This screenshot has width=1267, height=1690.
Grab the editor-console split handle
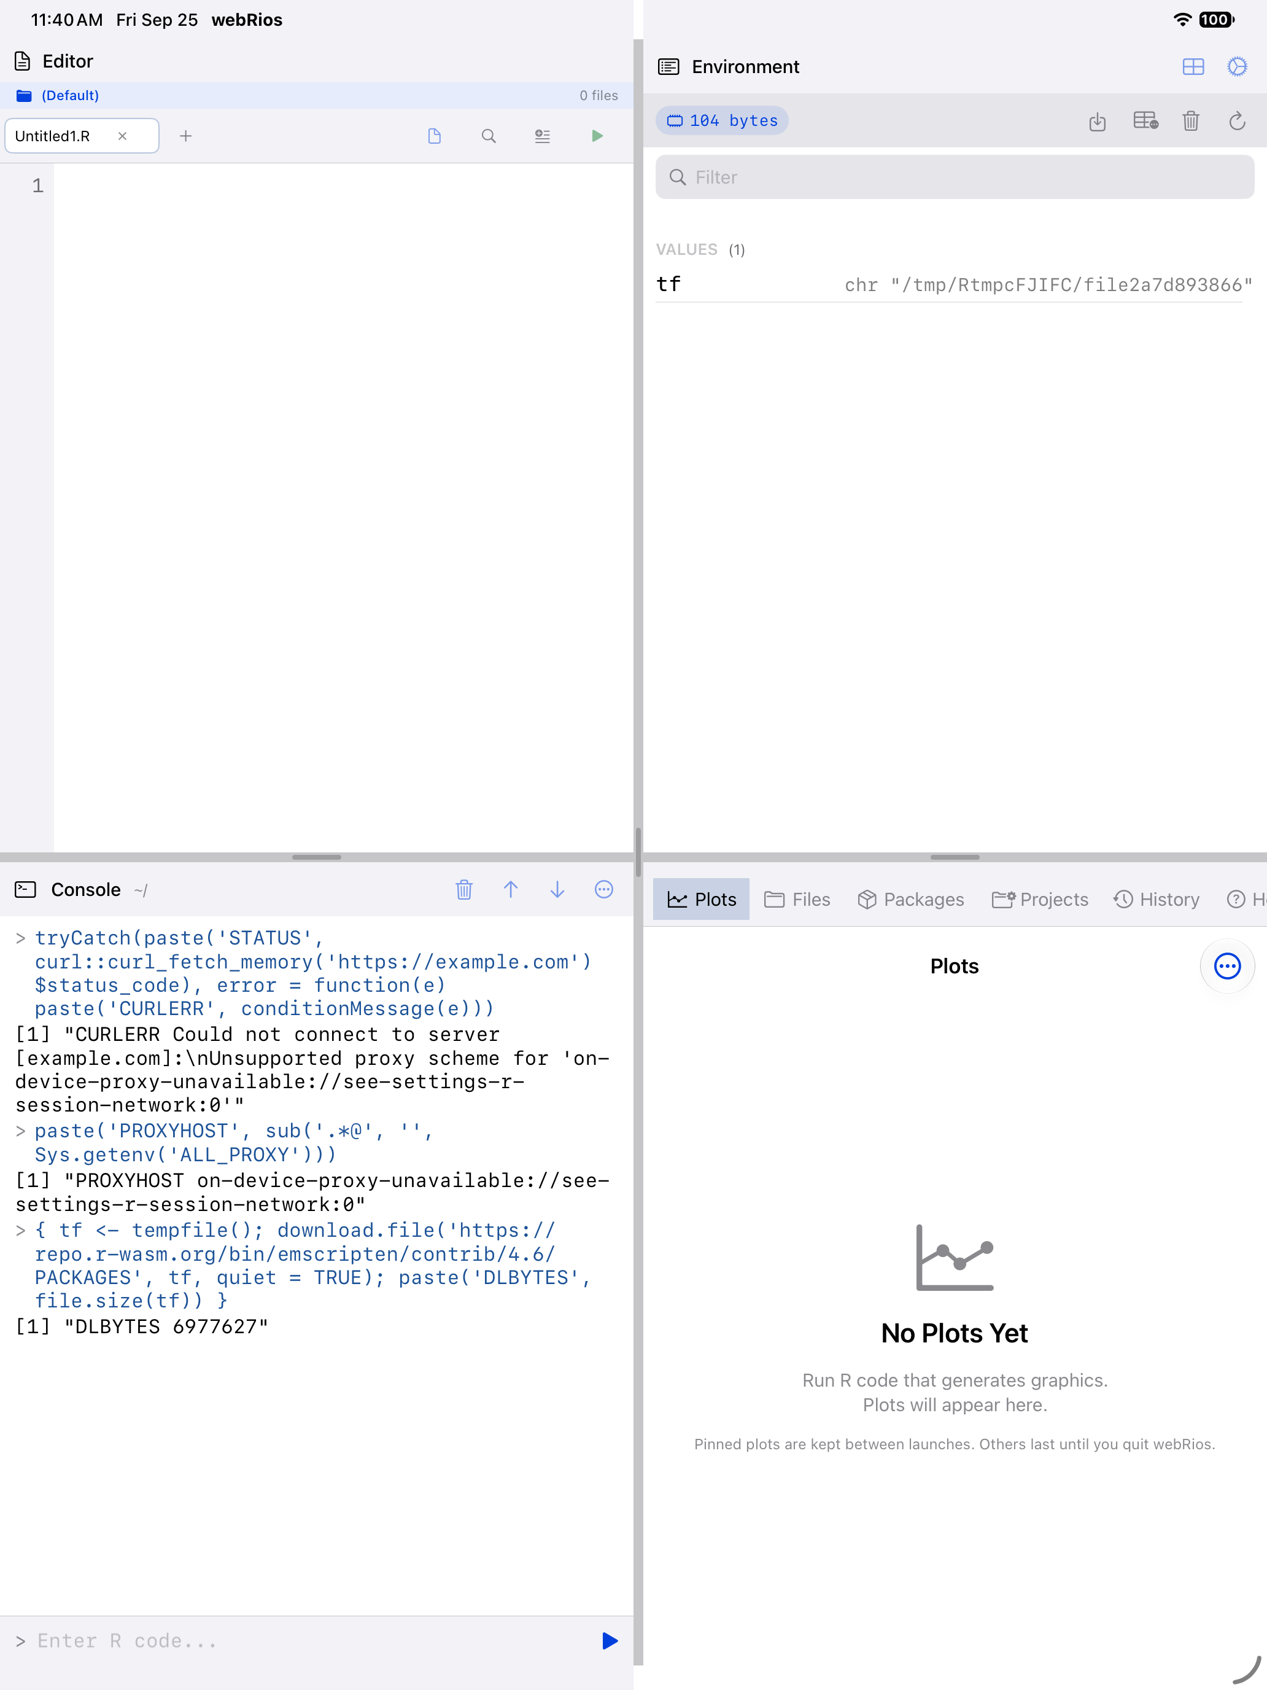coord(316,857)
